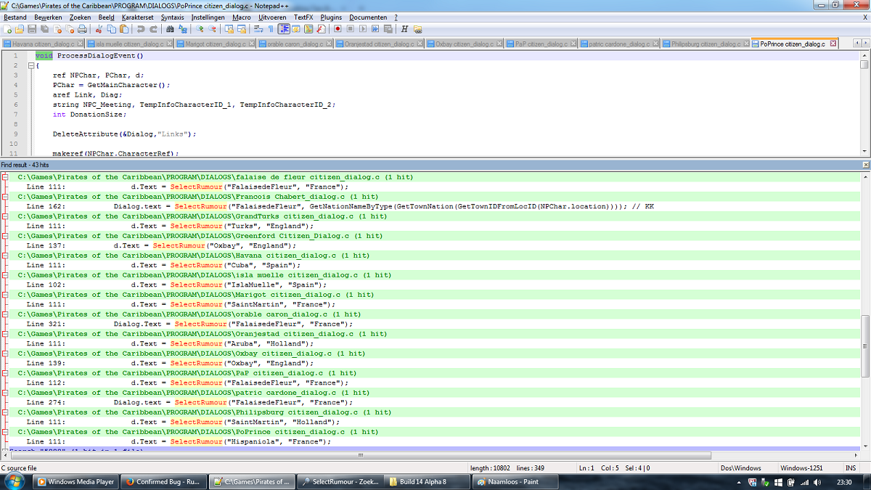Screen dimensions: 871x490
Task: Click the Find result vertical scrollbar thumb
Action: click(864, 346)
